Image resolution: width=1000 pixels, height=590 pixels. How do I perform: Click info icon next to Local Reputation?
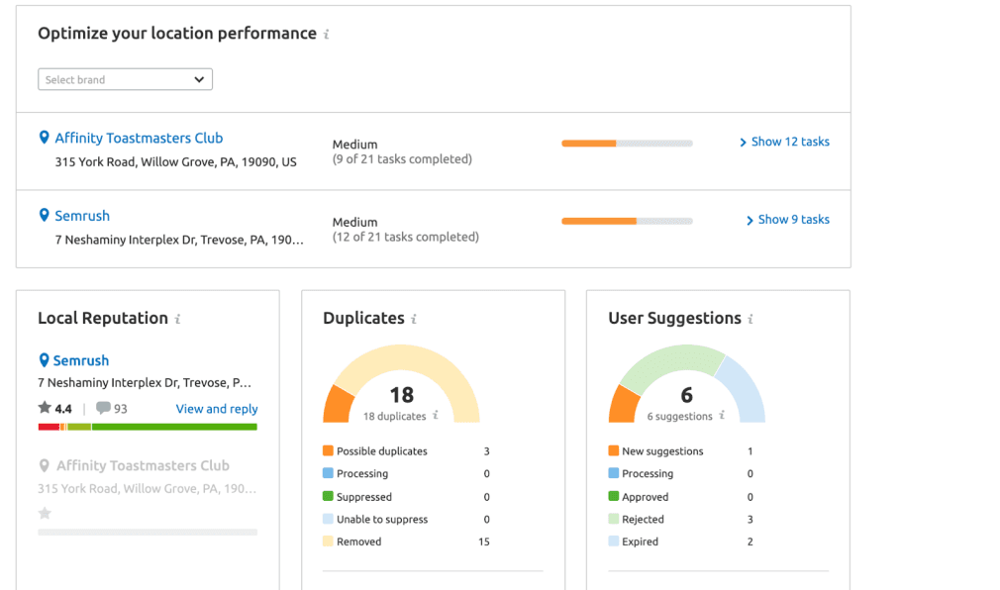pyautogui.click(x=178, y=319)
